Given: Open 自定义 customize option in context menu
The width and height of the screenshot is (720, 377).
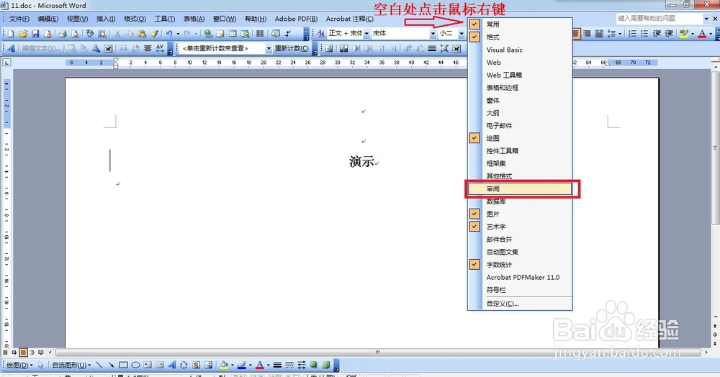Looking at the screenshot, I should click(521, 304).
